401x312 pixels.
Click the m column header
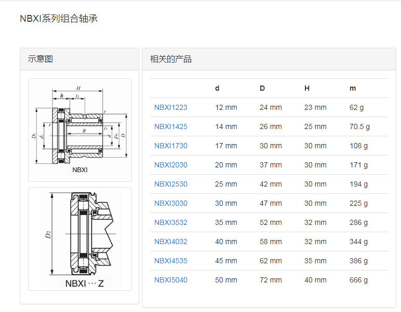coord(353,89)
